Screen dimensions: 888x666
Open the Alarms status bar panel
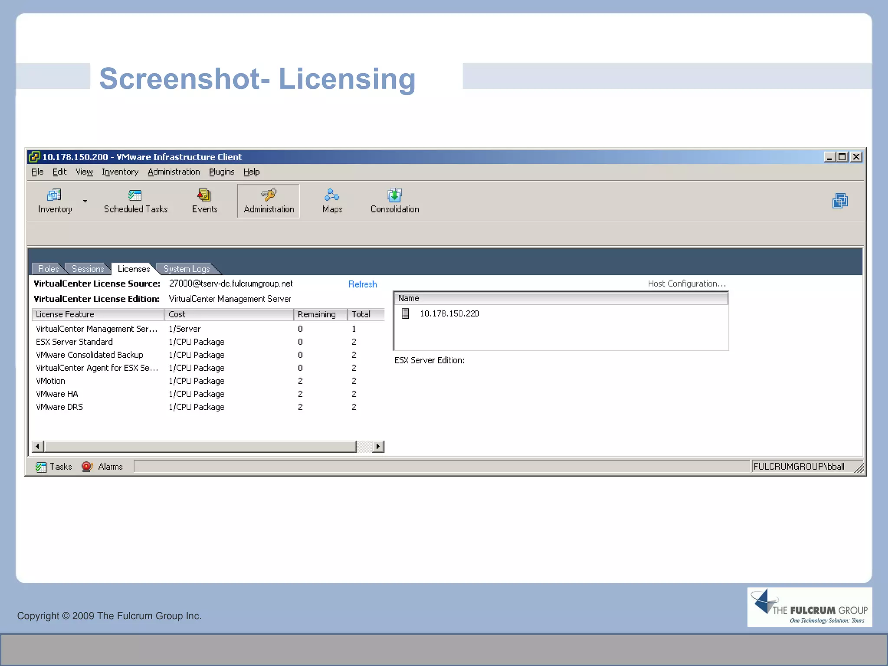point(102,467)
